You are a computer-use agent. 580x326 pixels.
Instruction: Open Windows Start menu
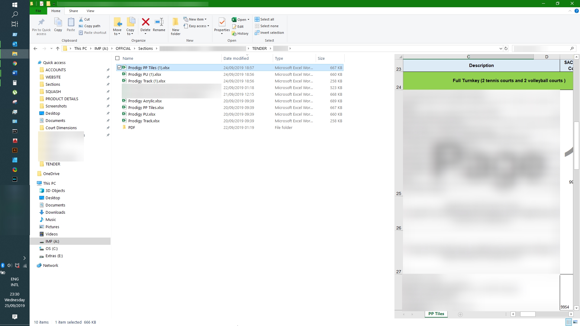coord(14,5)
